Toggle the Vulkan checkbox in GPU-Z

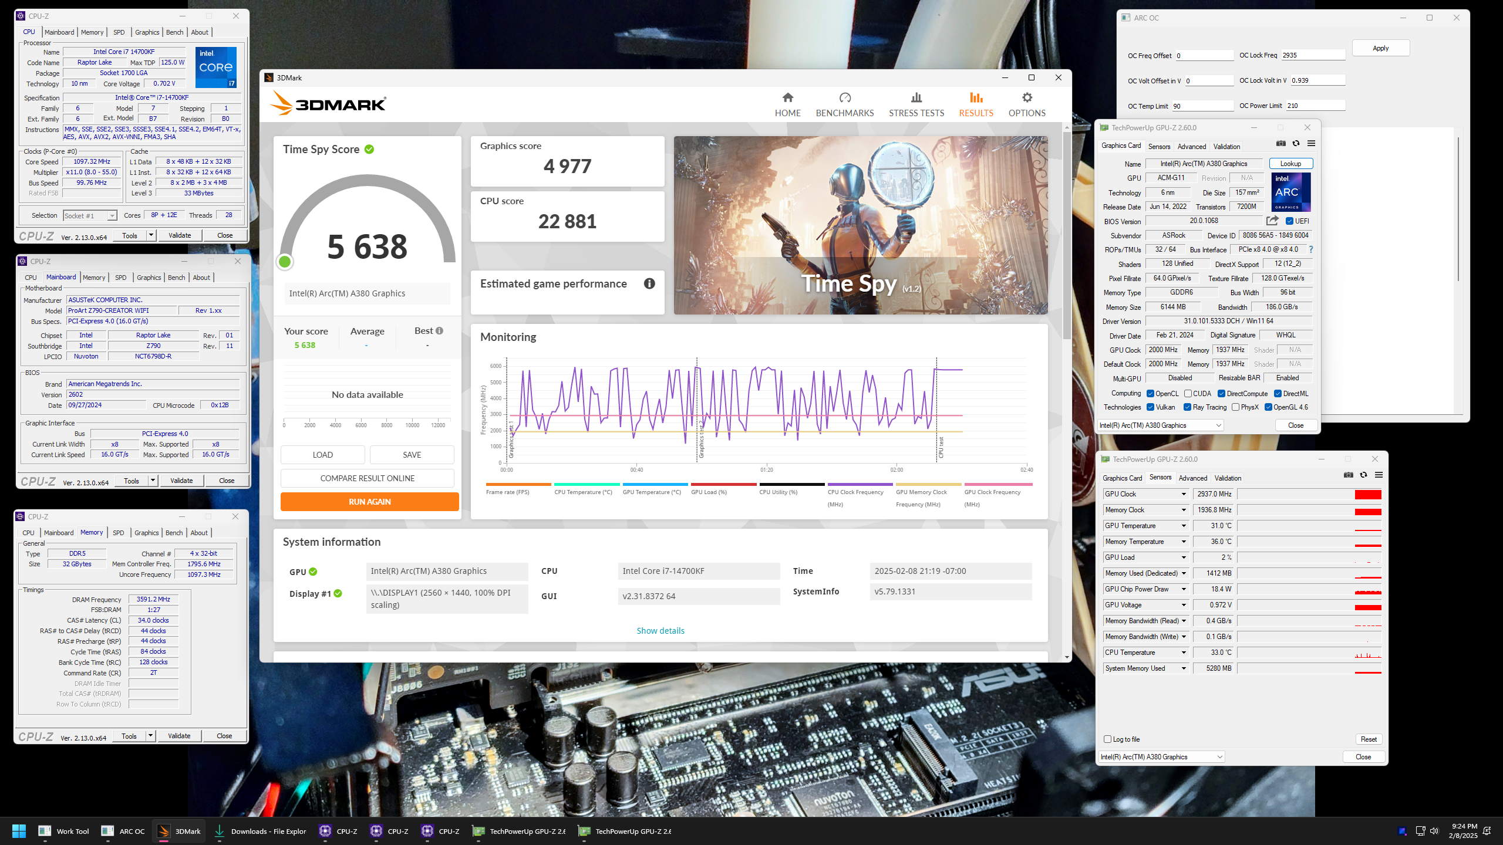tap(1150, 407)
